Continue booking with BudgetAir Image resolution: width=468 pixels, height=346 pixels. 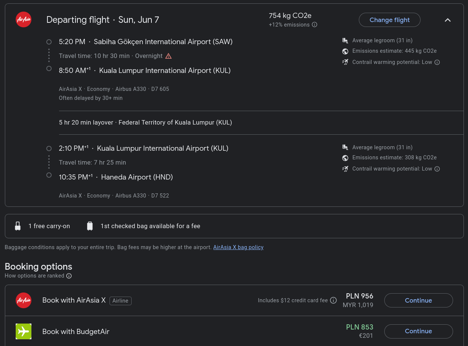418,331
